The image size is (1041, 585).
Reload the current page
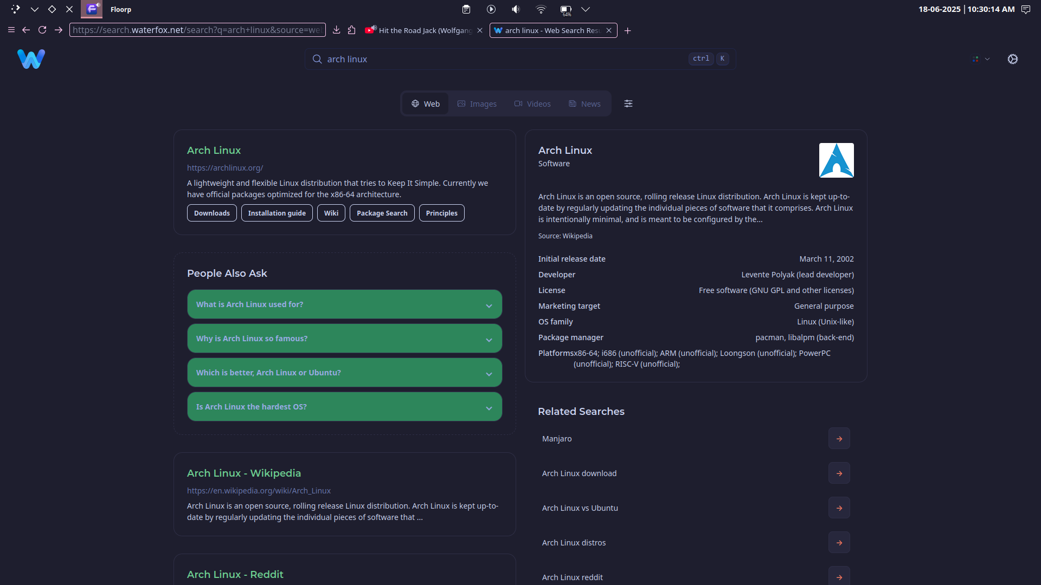[42, 30]
